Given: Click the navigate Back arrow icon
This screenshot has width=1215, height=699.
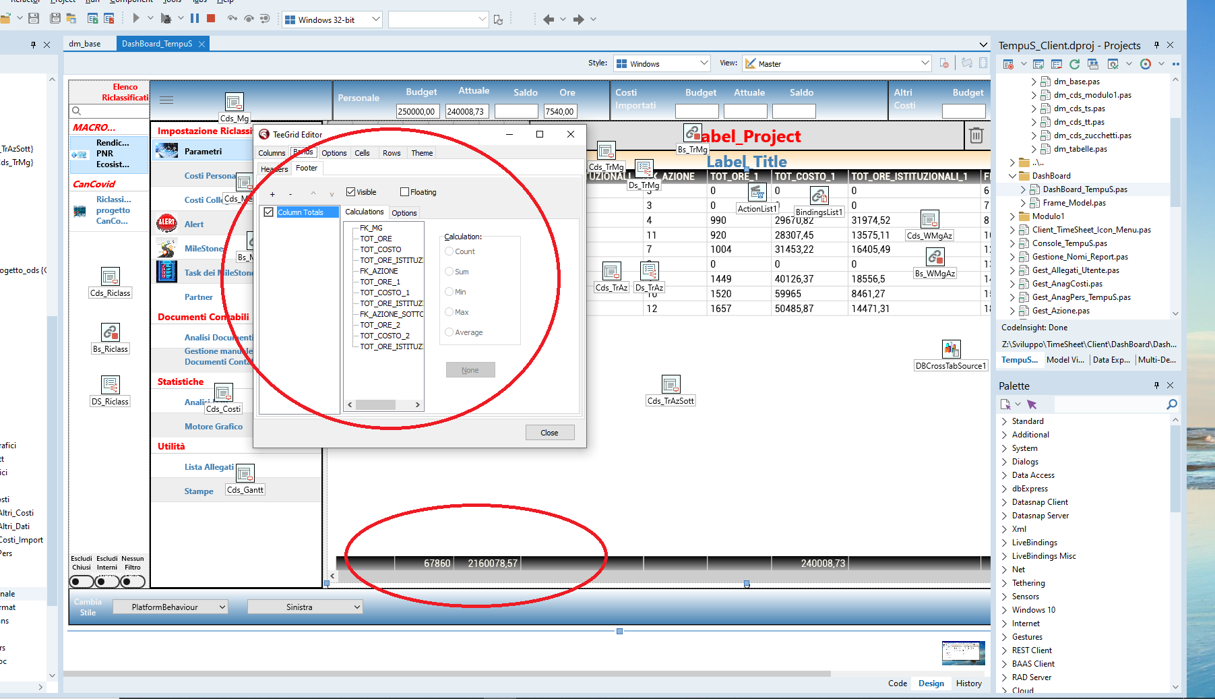Looking at the screenshot, I should click(x=549, y=20).
